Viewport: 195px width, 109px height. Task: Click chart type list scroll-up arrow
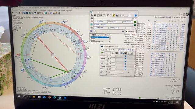coord(110,35)
